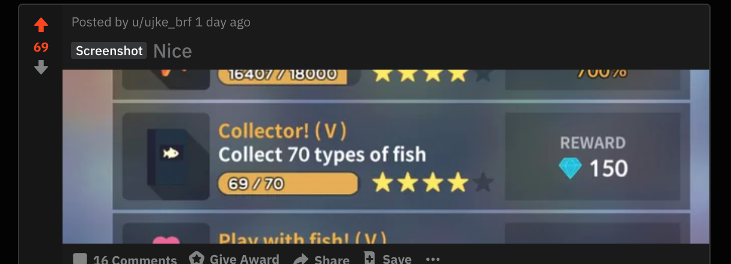Open the 16 Comments section
Screen dimensions: 731x264
[126, 259]
